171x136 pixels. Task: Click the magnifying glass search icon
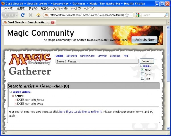tap(166, 15)
